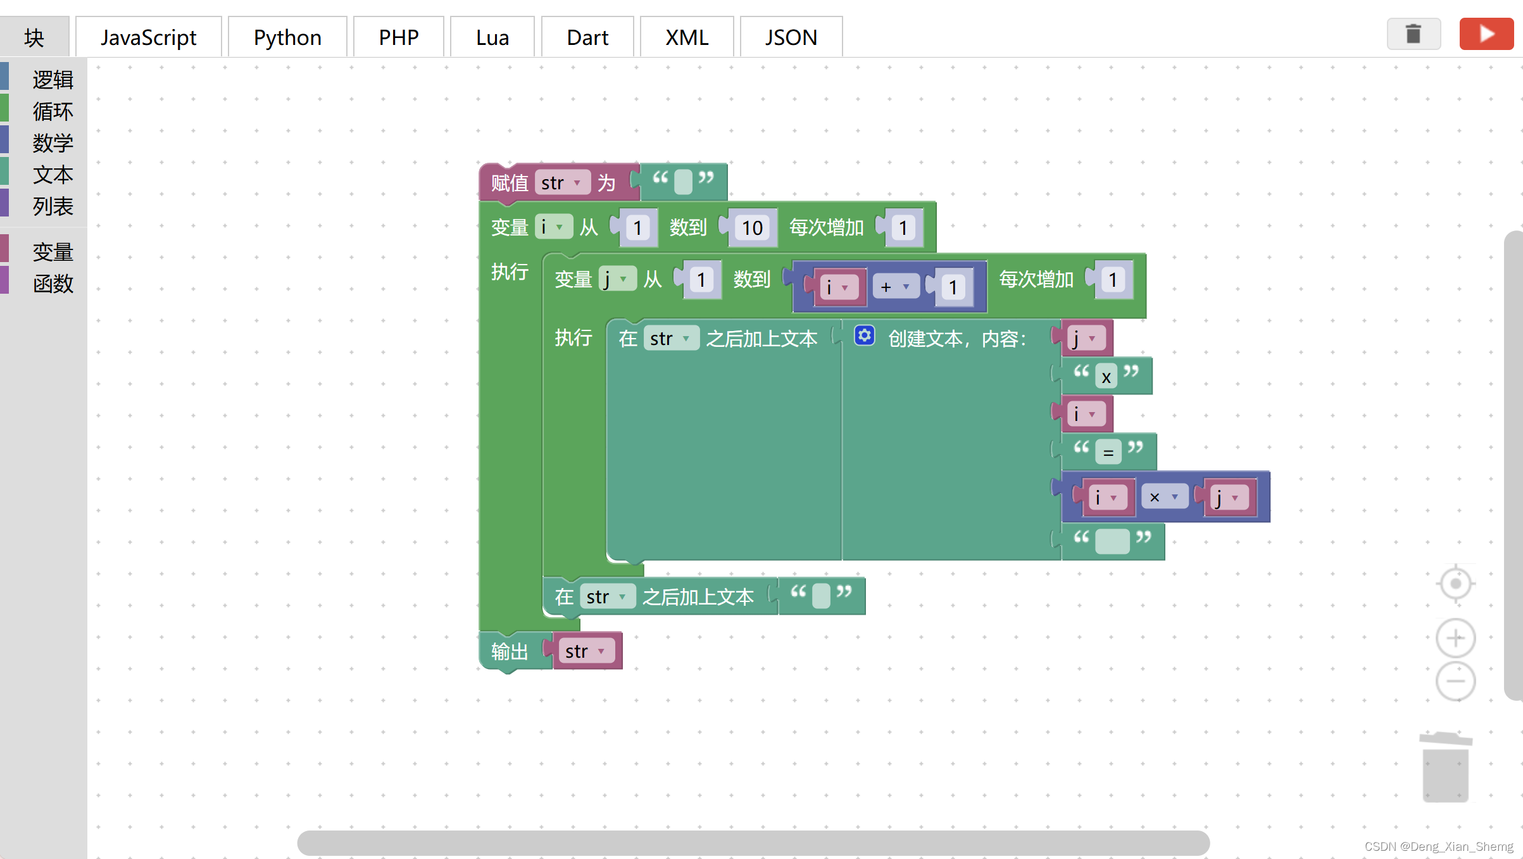Click the inner loop step value 1
Image resolution: width=1523 pixels, height=859 pixels.
tap(1113, 279)
